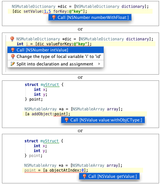161x184 pixels.
Task: Apply Call [NSValue value:withObjCType:] fix
Action: (x=103, y=120)
